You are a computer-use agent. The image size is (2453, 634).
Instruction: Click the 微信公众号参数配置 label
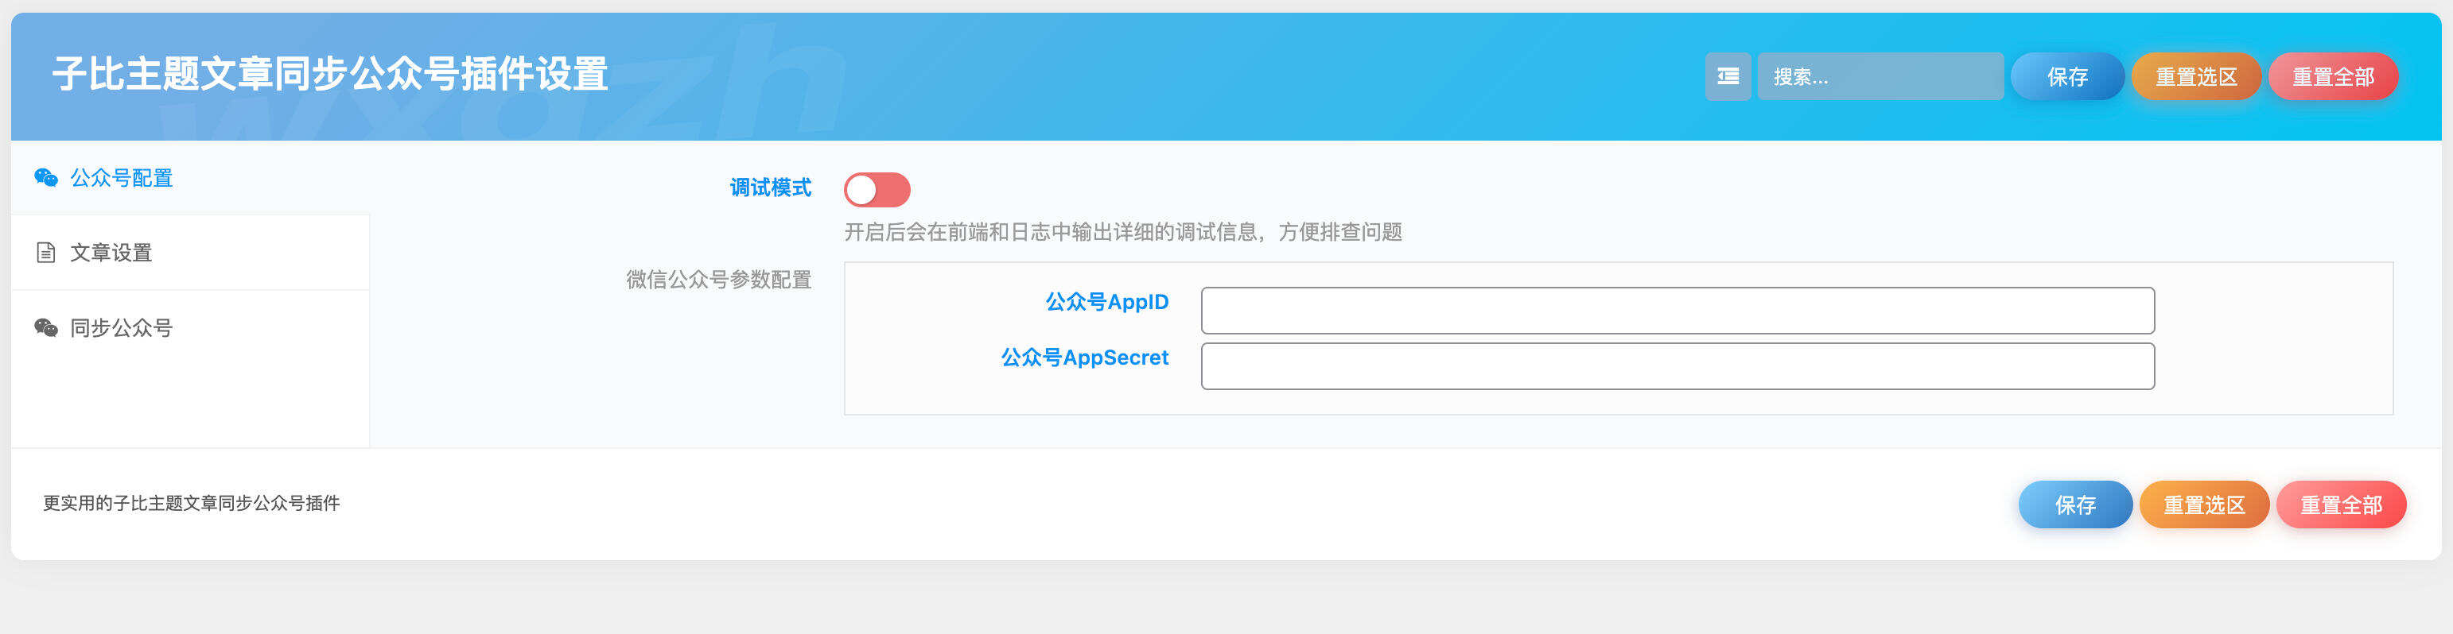719,280
